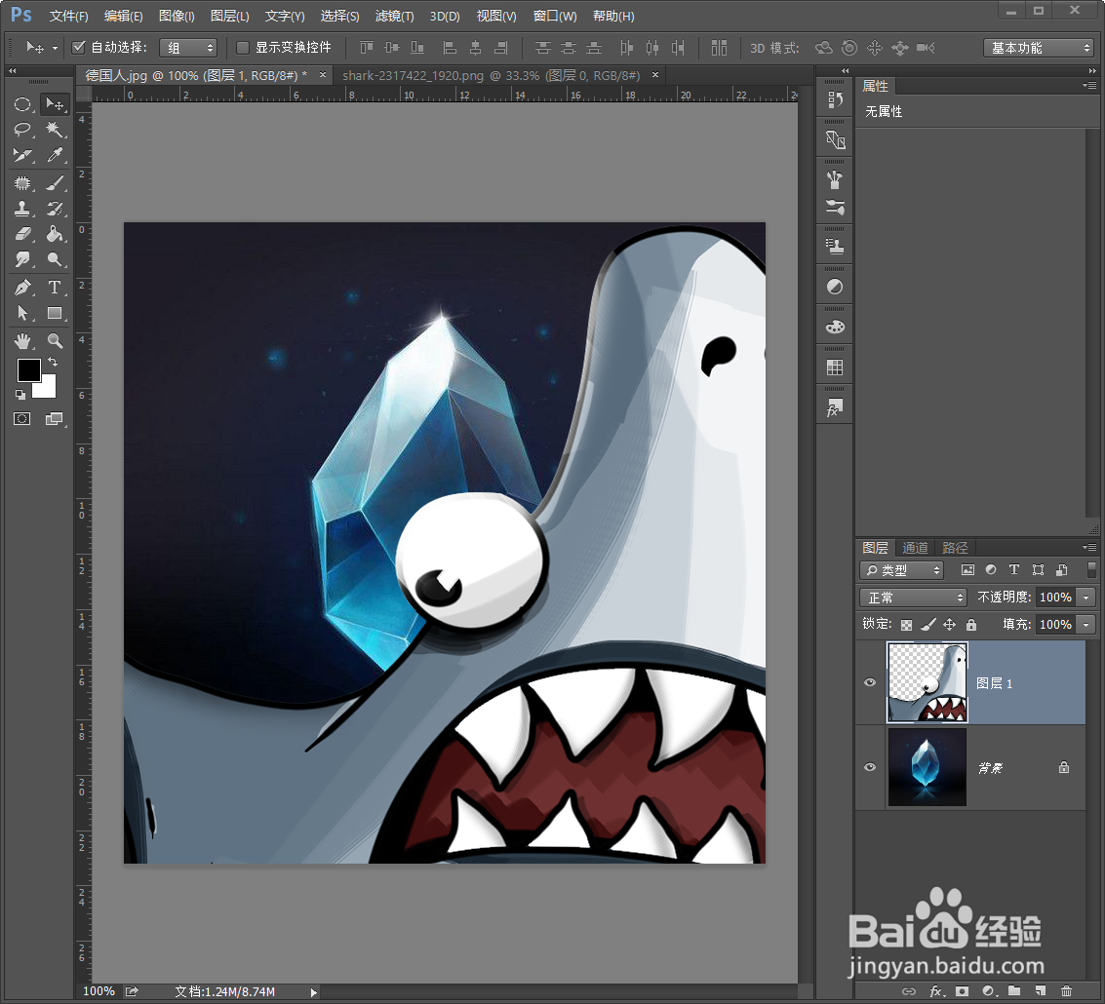Hide 图层 1 layer visibility

click(870, 682)
